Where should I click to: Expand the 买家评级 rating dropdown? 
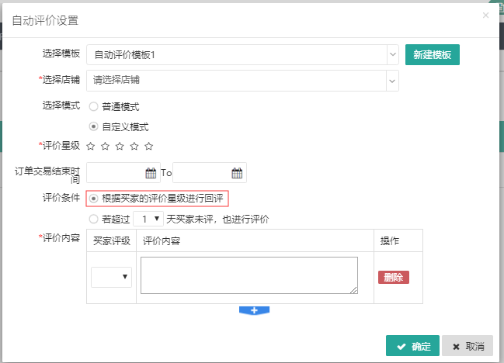[112, 277]
